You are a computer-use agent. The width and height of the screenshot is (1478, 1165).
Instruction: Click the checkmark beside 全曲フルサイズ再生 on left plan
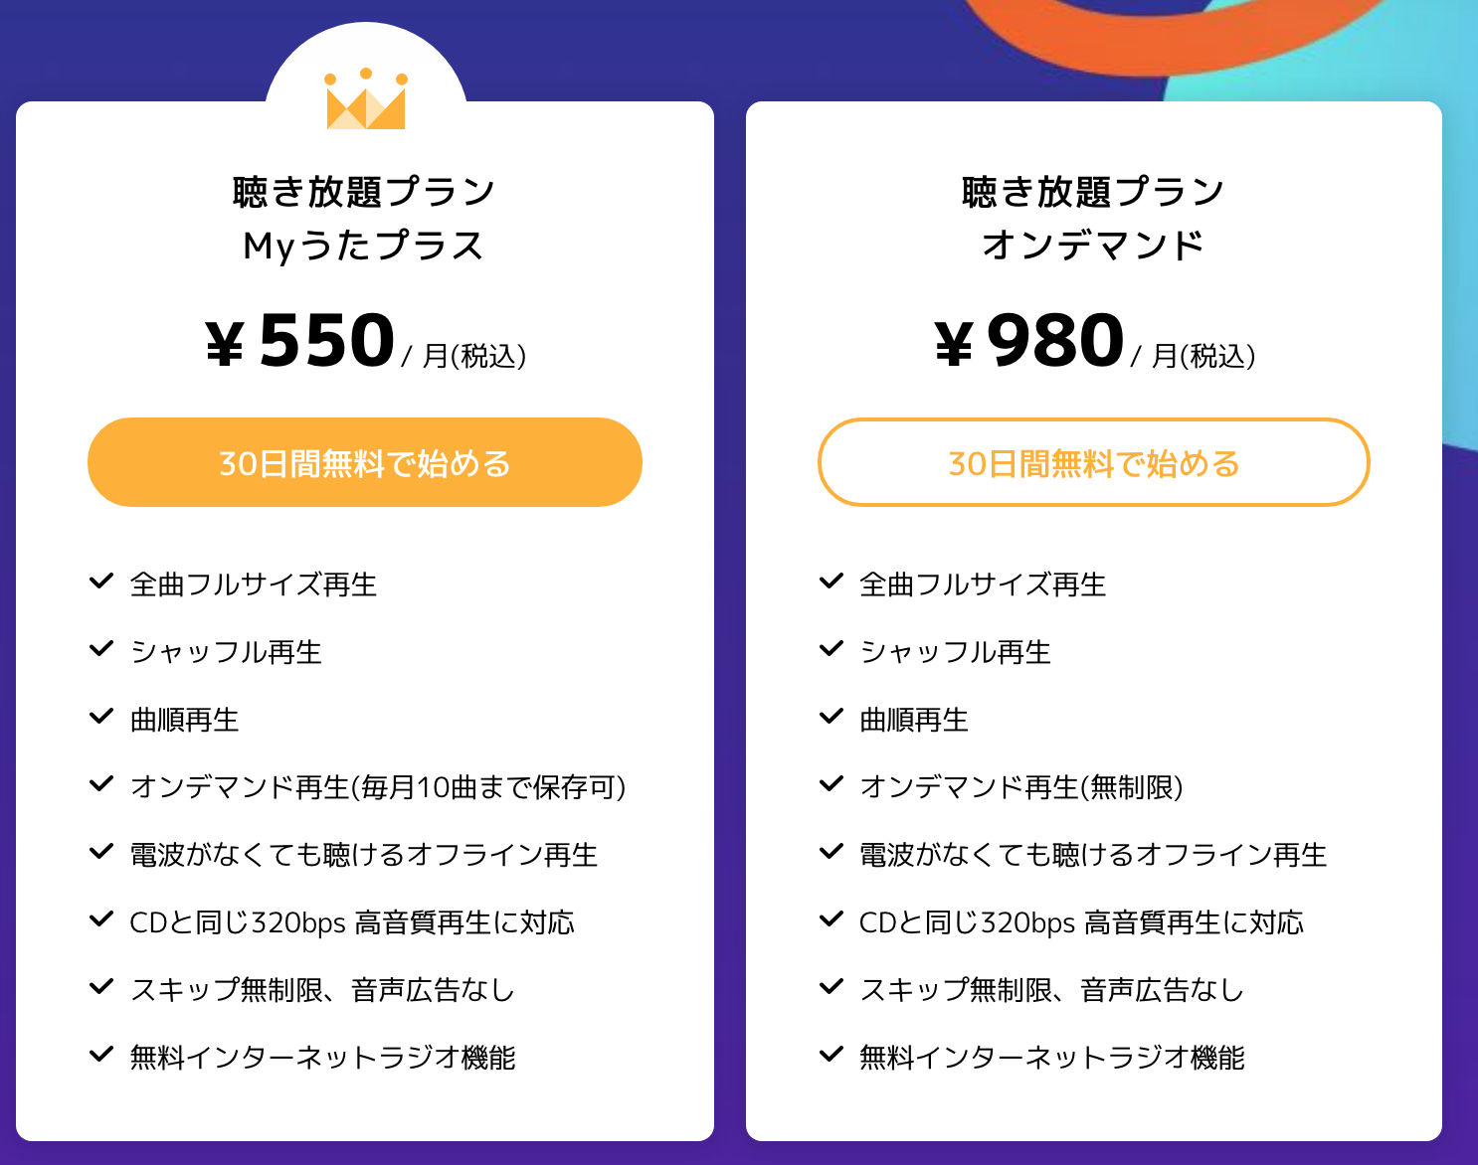101,582
